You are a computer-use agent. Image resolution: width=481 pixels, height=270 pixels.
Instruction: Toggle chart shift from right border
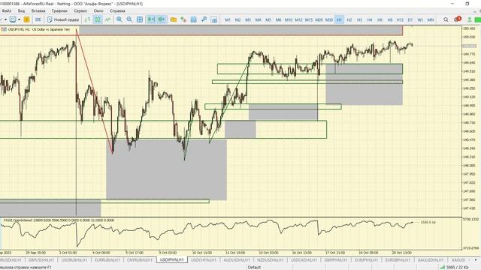[162, 19]
